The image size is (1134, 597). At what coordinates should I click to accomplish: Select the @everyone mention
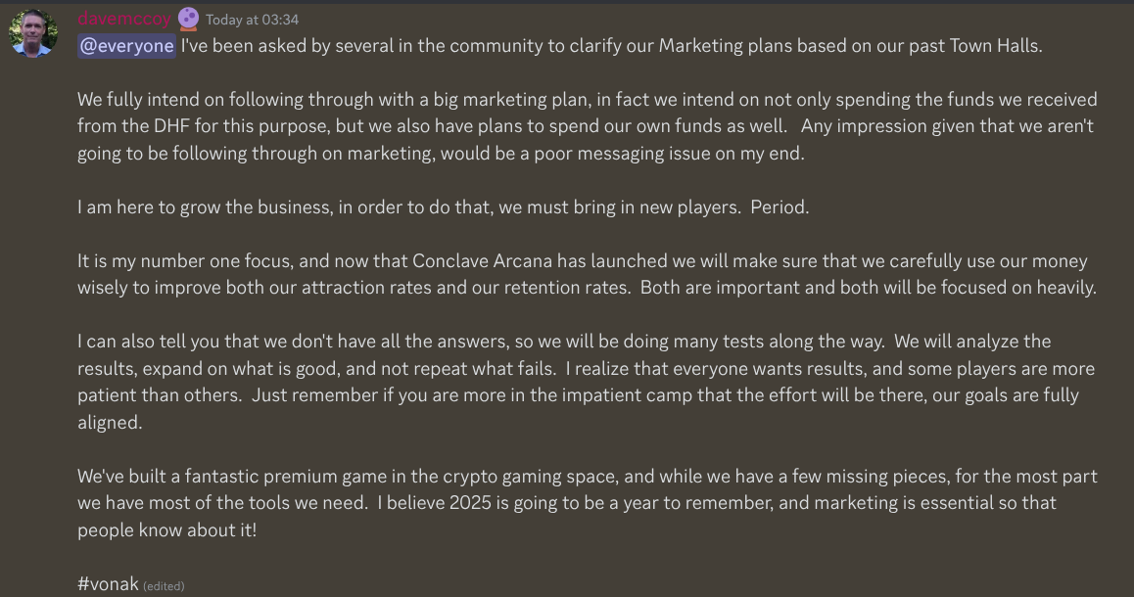coord(126,46)
